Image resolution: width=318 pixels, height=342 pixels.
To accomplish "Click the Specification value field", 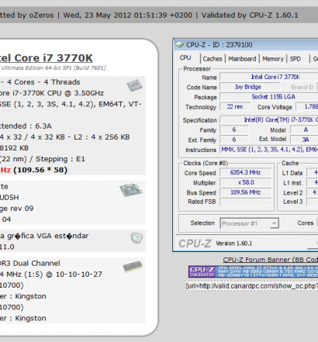I will coord(269,120).
